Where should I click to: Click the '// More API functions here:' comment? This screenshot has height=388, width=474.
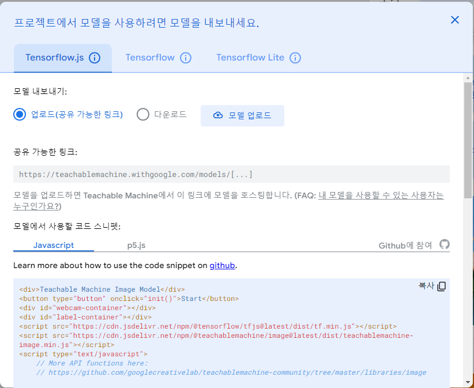[x=92, y=363]
